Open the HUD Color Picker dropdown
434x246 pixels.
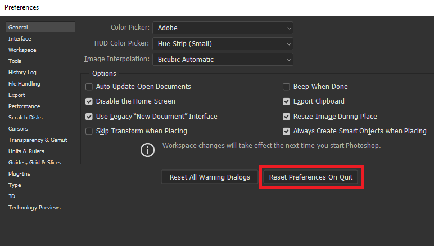[223, 44]
